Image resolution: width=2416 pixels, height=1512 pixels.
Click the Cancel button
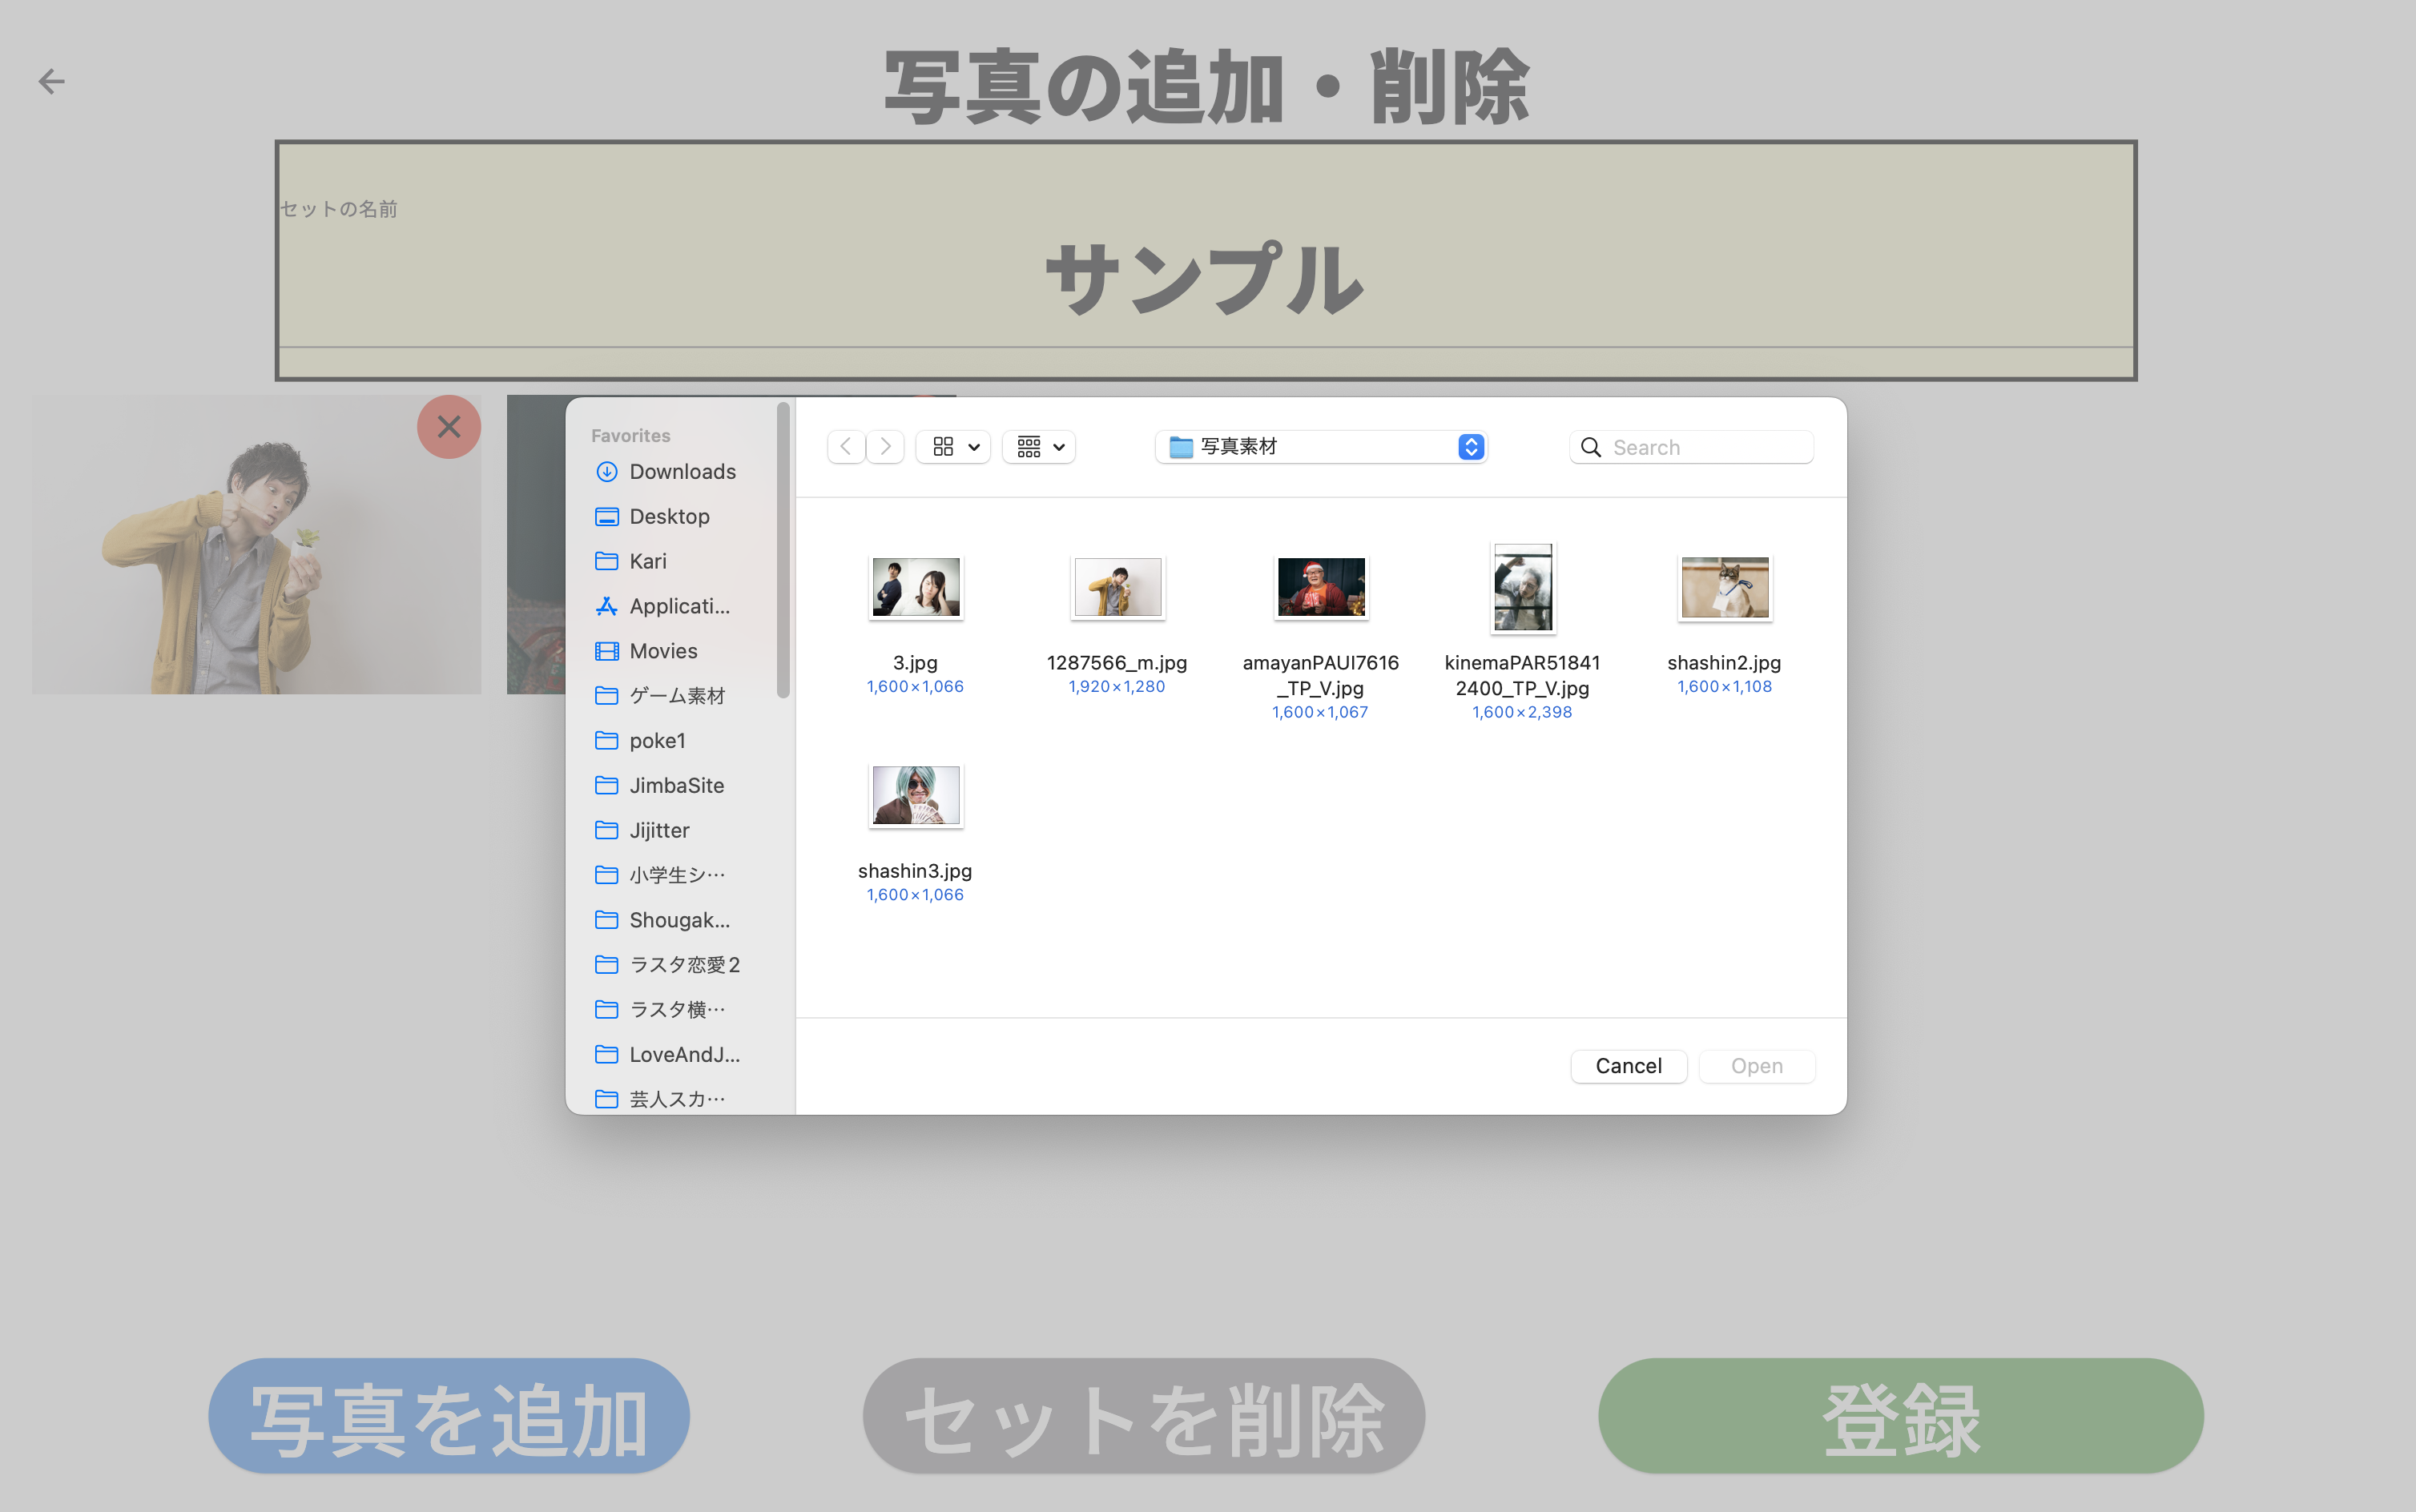point(1628,1066)
